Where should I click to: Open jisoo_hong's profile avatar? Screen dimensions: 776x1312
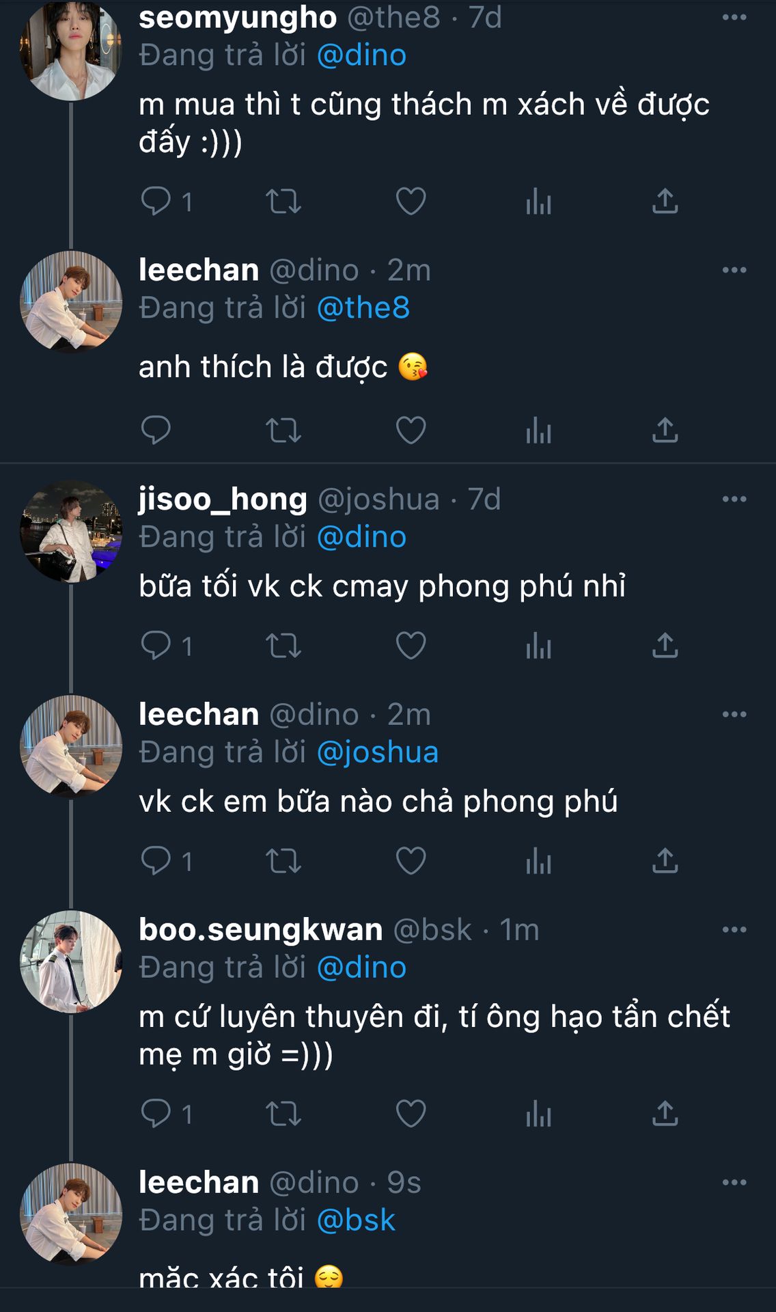(x=71, y=531)
